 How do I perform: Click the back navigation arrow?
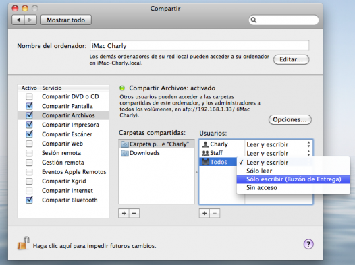click(18, 20)
